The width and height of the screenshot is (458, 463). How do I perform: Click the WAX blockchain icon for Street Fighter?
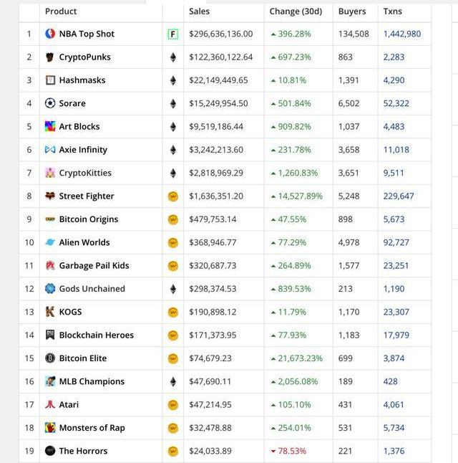(x=172, y=196)
